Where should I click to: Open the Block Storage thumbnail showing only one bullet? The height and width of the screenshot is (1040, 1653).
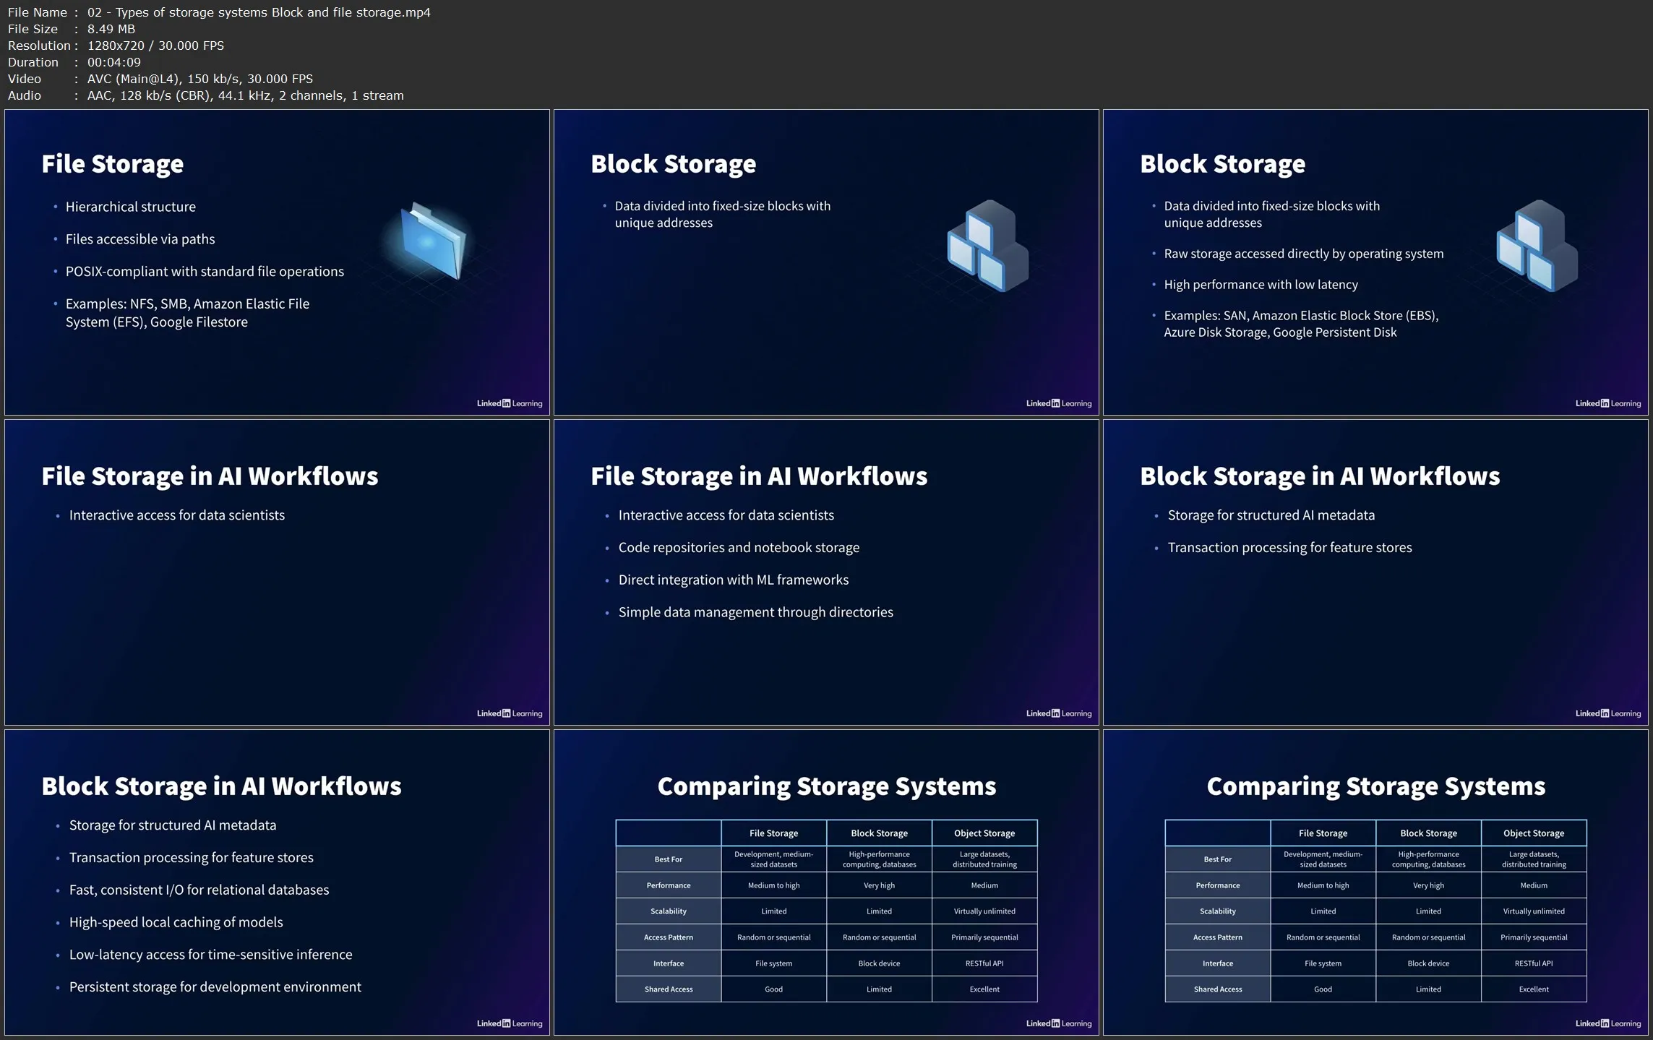(x=826, y=262)
